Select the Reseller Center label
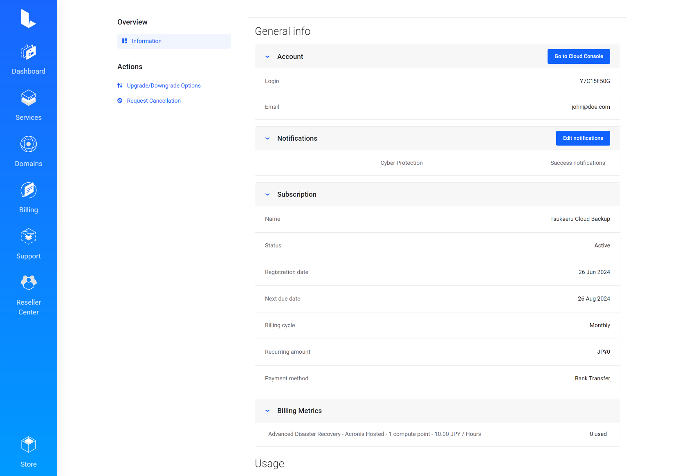The height and width of the screenshot is (476, 687). [x=29, y=307]
